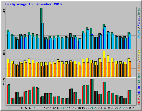Click the light blue pages bar for day 30
Screen dimensions: 142x111
click(x=130, y=41)
